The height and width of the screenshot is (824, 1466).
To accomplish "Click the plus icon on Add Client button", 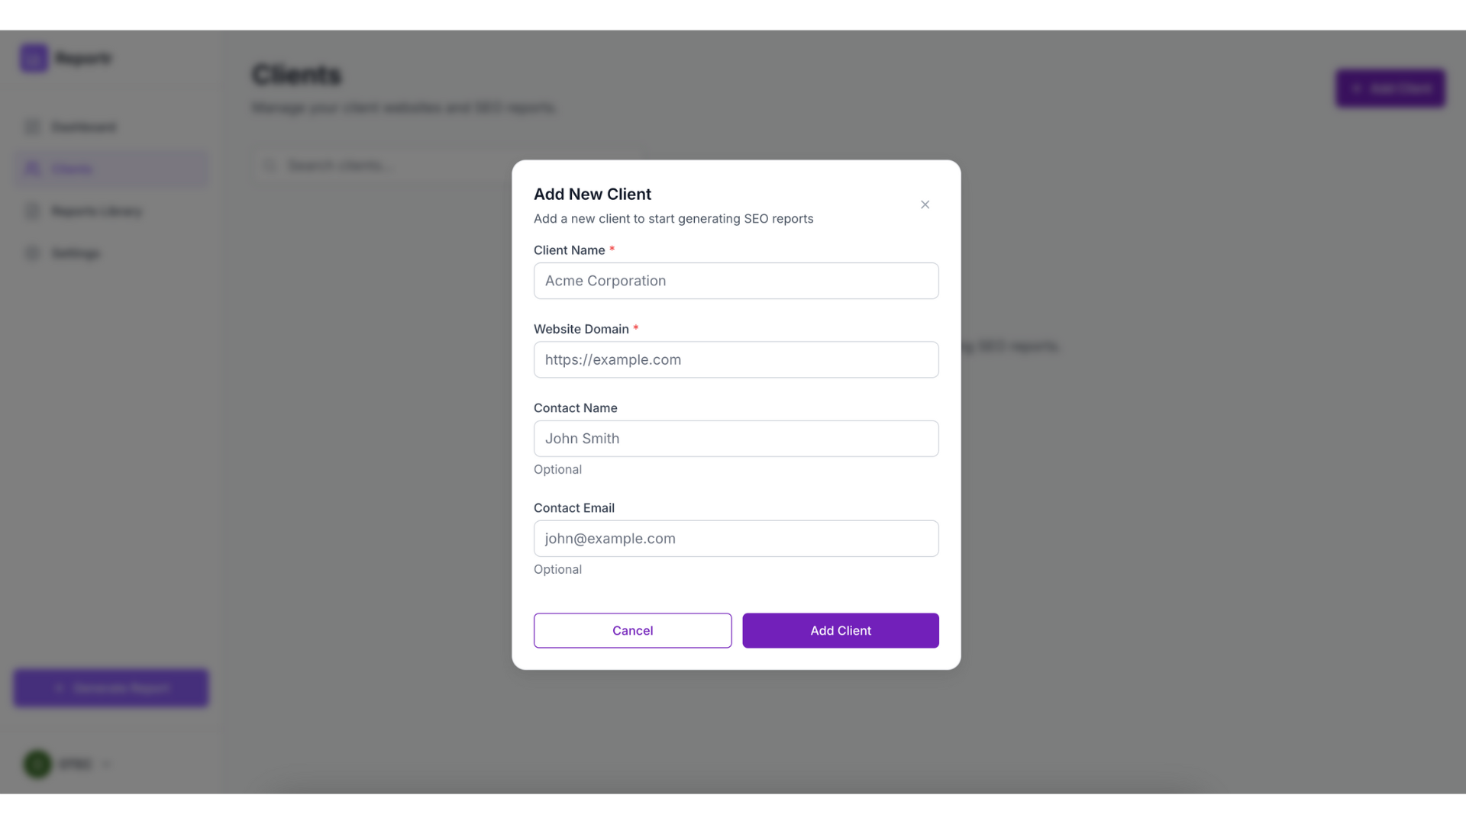I will tap(1357, 88).
